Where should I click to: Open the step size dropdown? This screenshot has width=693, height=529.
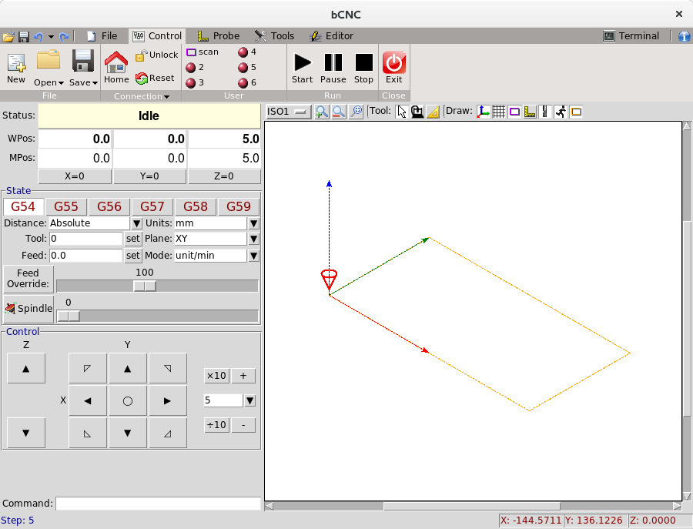[249, 401]
